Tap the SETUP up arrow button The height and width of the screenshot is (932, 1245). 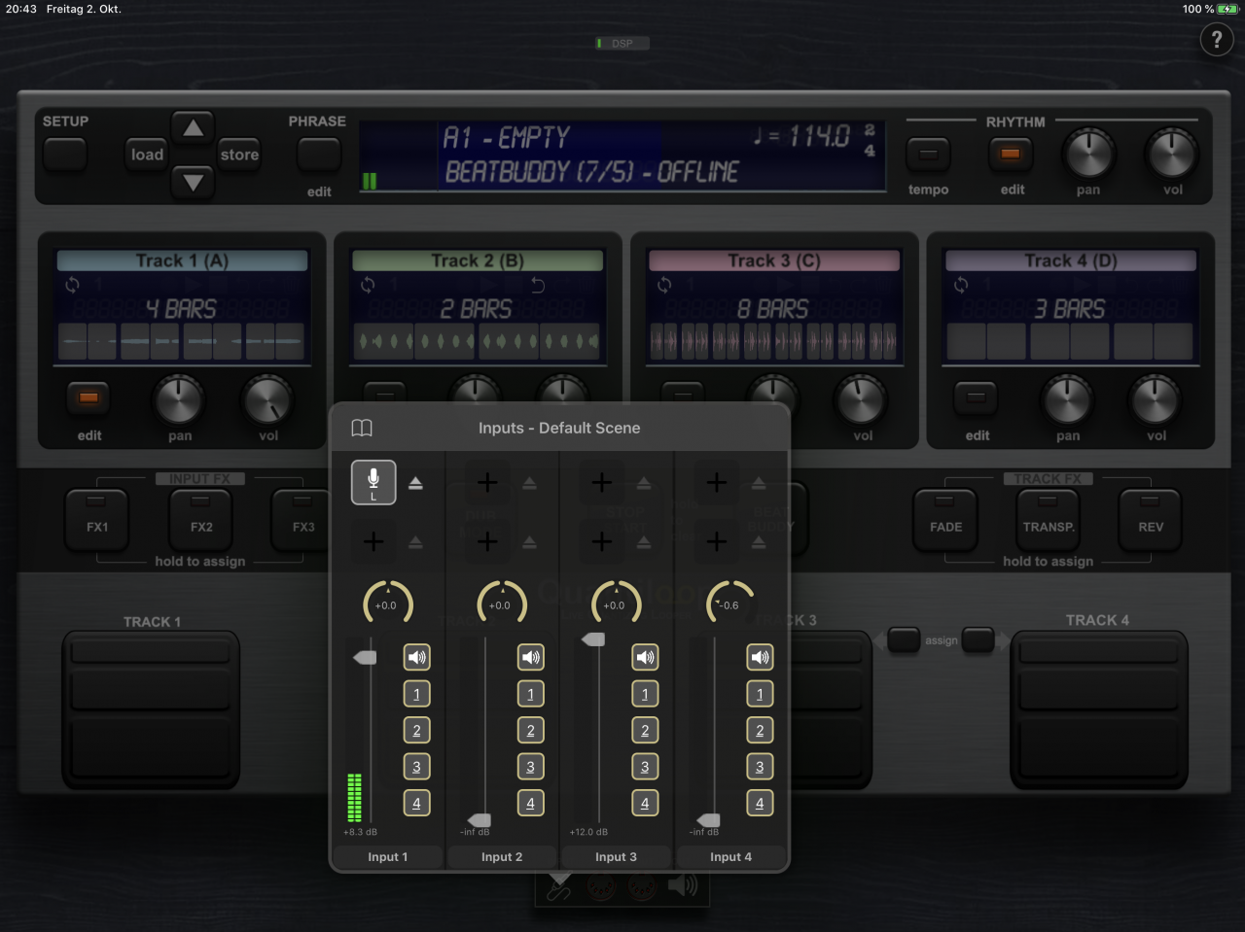point(194,127)
